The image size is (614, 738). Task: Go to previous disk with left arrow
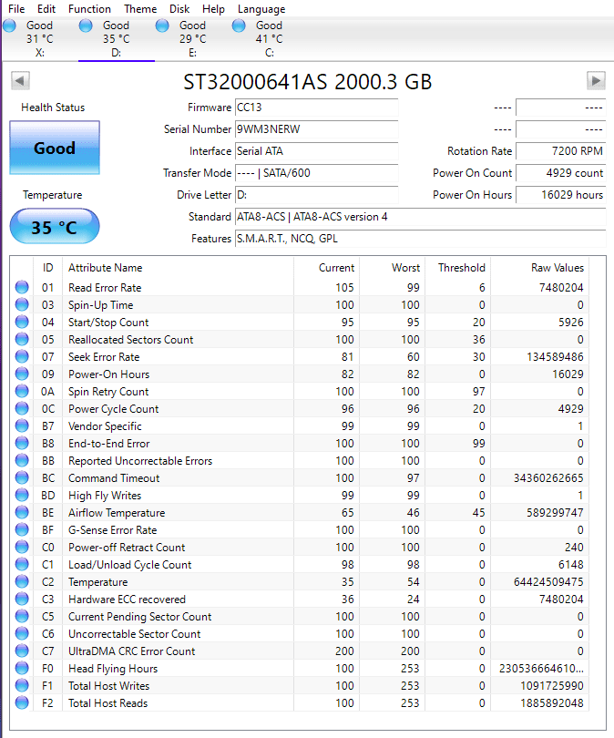[x=20, y=80]
